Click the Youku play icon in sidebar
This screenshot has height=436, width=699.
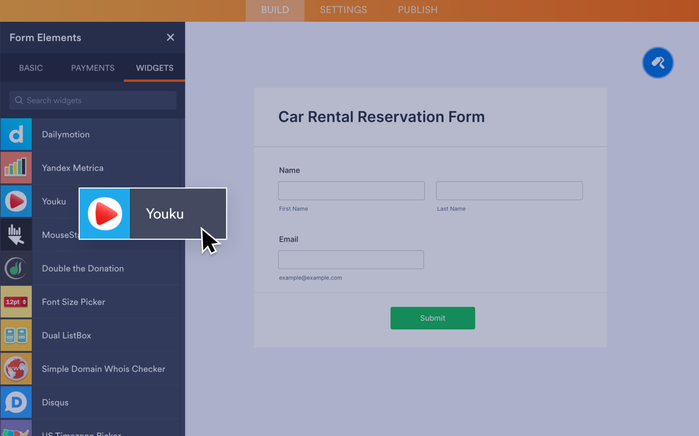click(x=16, y=201)
